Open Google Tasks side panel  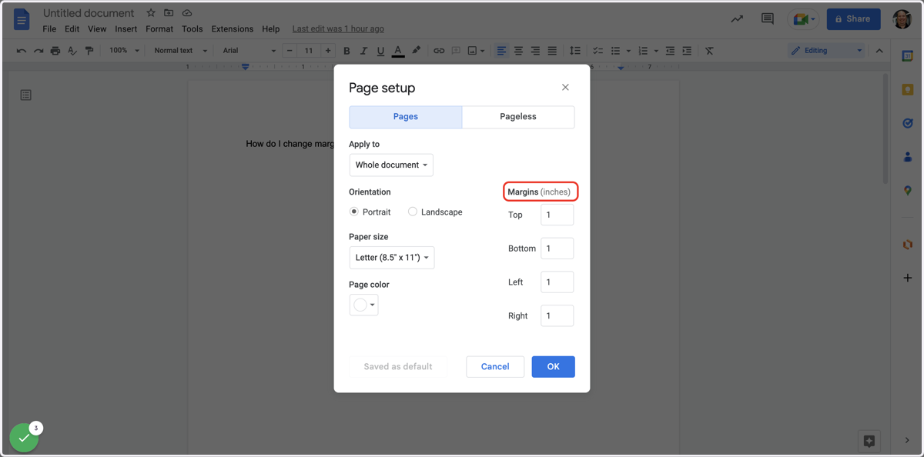908,123
